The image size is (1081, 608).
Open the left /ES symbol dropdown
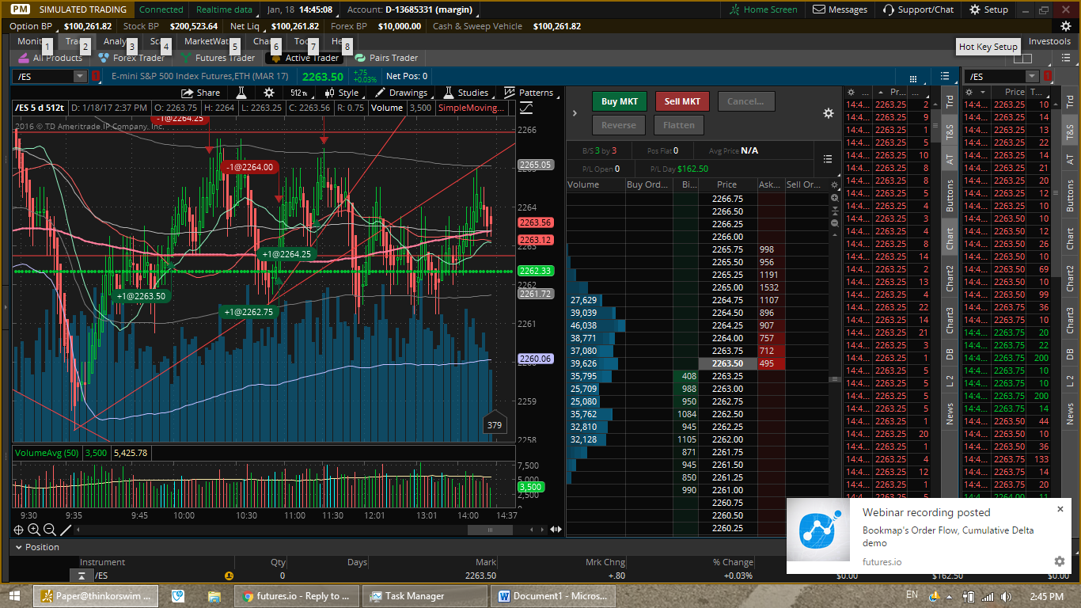pyautogui.click(x=80, y=76)
